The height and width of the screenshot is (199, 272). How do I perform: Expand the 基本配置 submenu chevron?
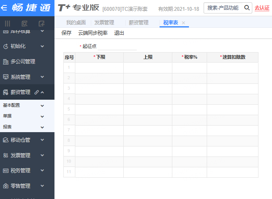42,105
